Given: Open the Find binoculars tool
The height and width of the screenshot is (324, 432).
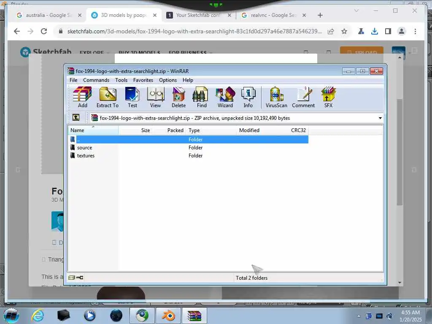Looking at the screenshot, I should coord(201,97).
